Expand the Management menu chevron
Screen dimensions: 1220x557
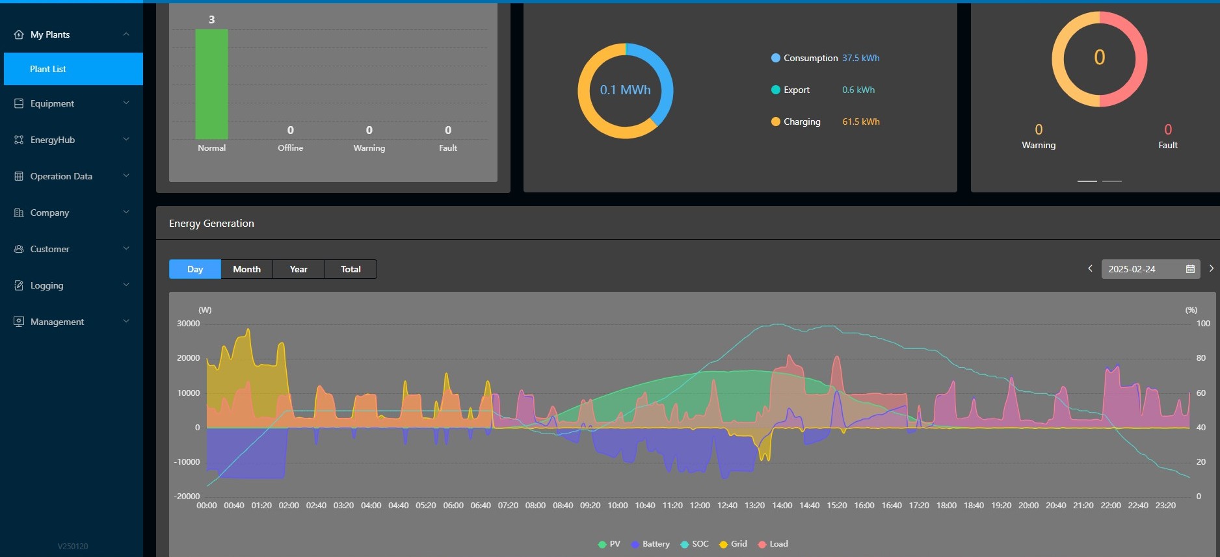pyautogui.click(x=126, y=322)
